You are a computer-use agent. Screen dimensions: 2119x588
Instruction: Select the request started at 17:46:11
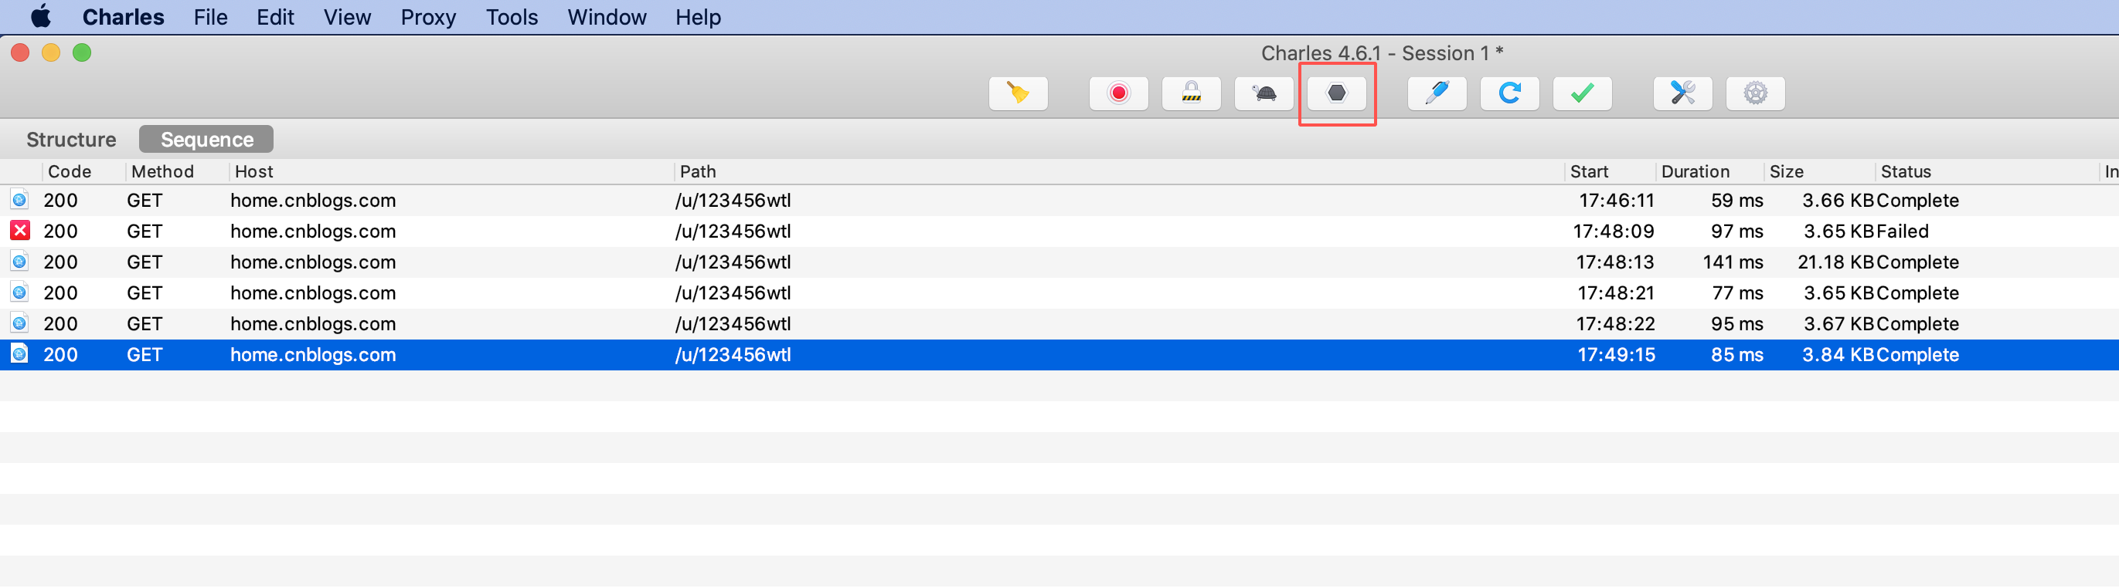click(1059, 201)
